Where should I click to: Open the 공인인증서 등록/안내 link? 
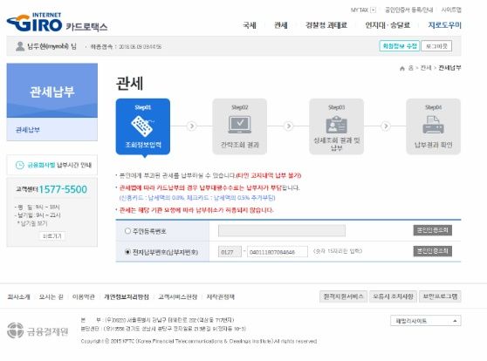click(408, 10)
